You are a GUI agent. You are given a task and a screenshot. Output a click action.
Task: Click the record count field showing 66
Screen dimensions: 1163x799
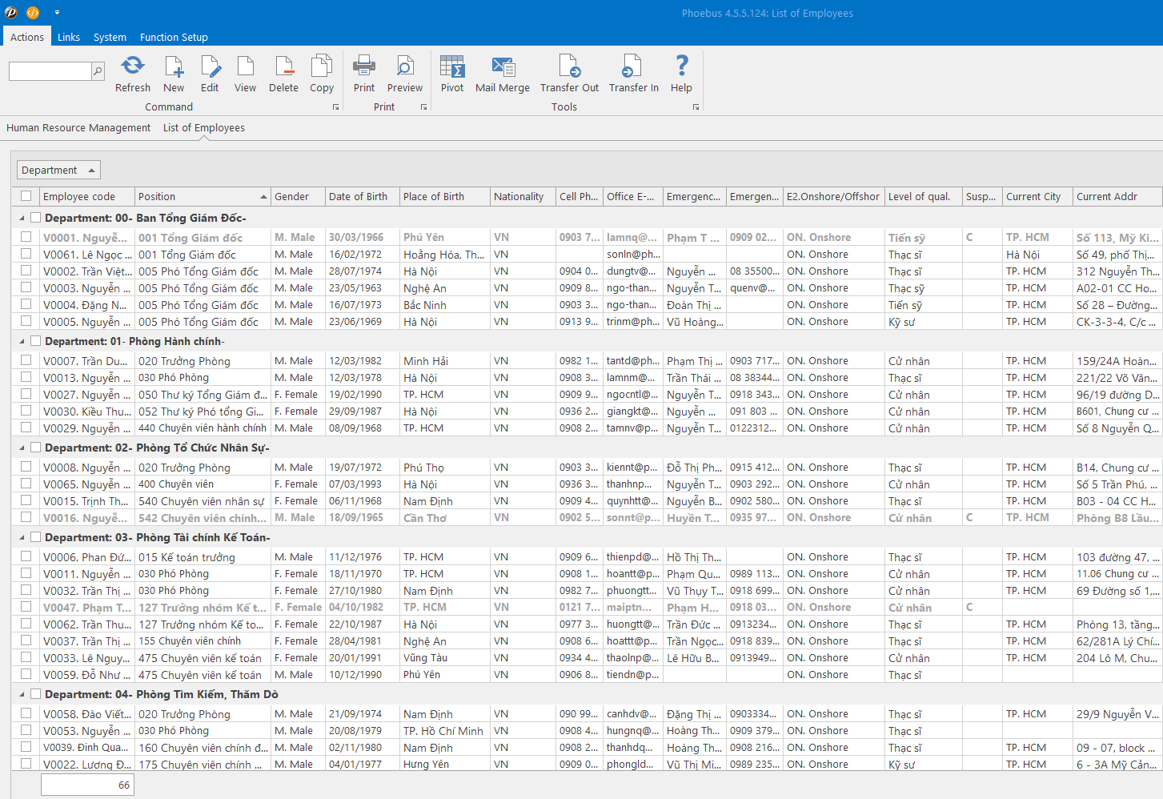(87, 785)
